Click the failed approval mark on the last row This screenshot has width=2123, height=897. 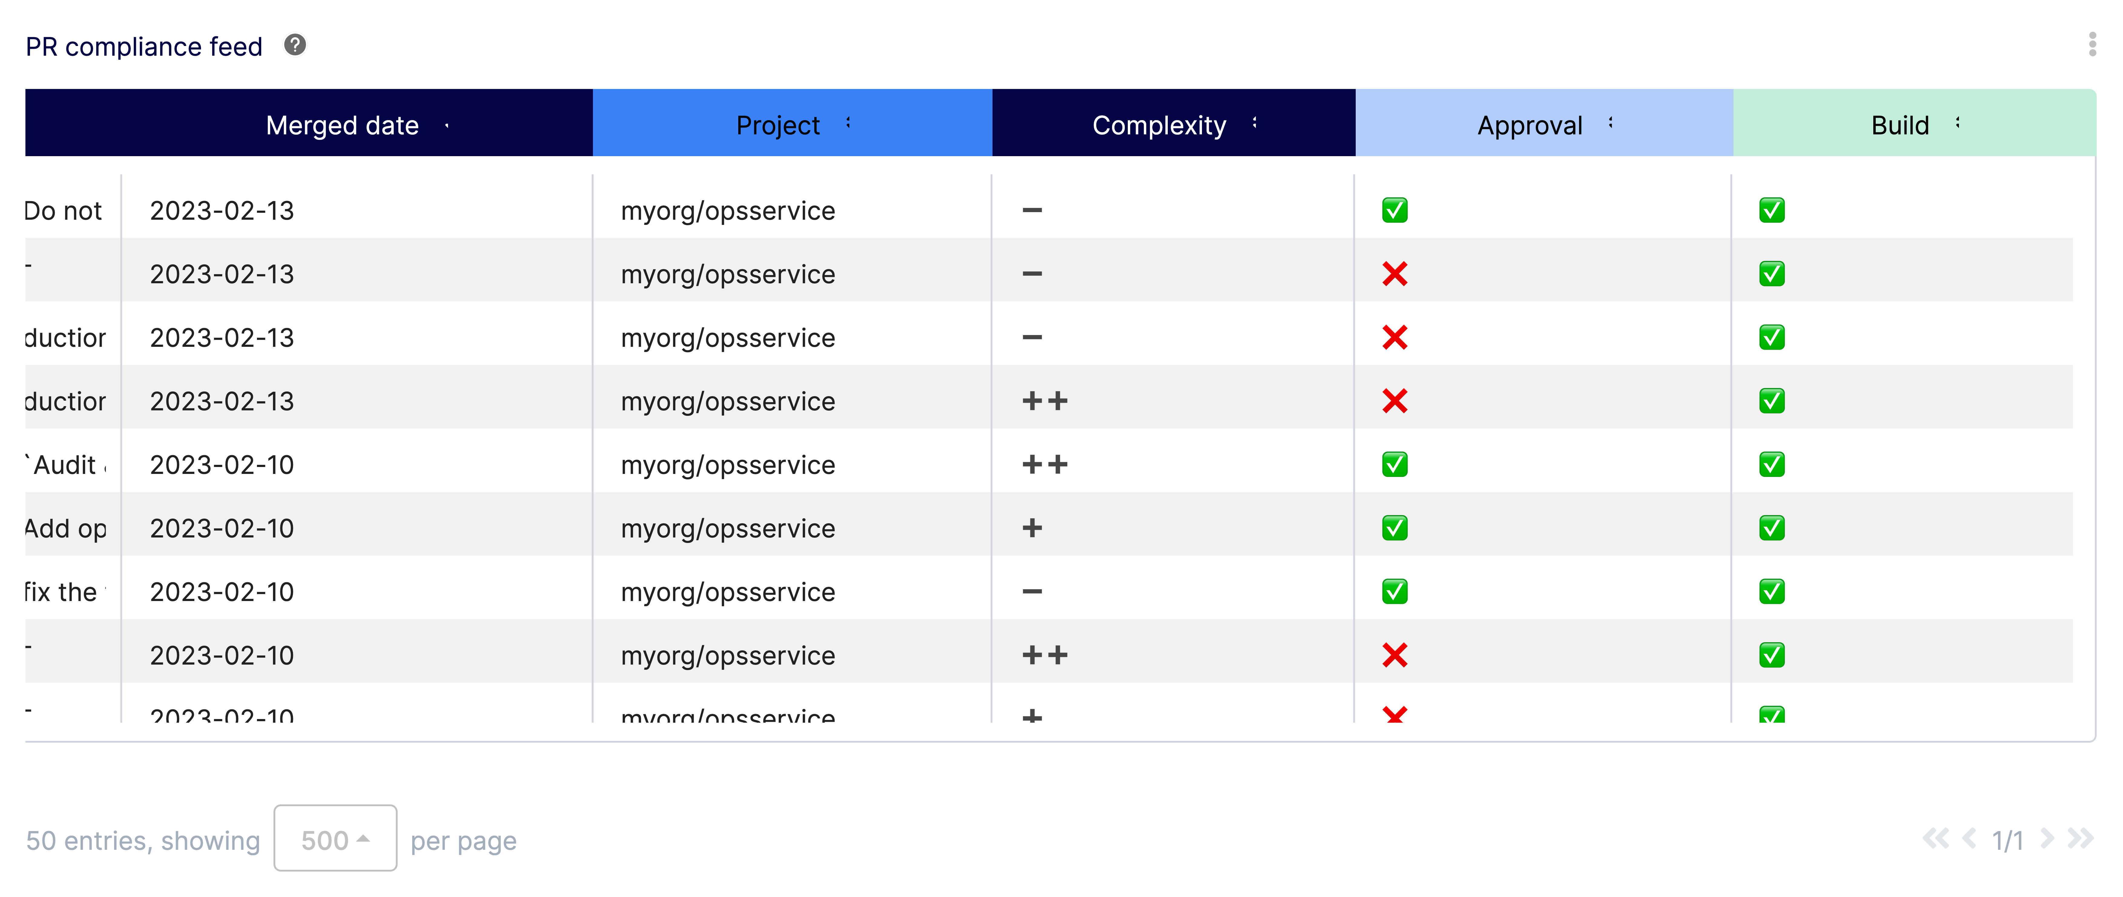point(1394,715)
